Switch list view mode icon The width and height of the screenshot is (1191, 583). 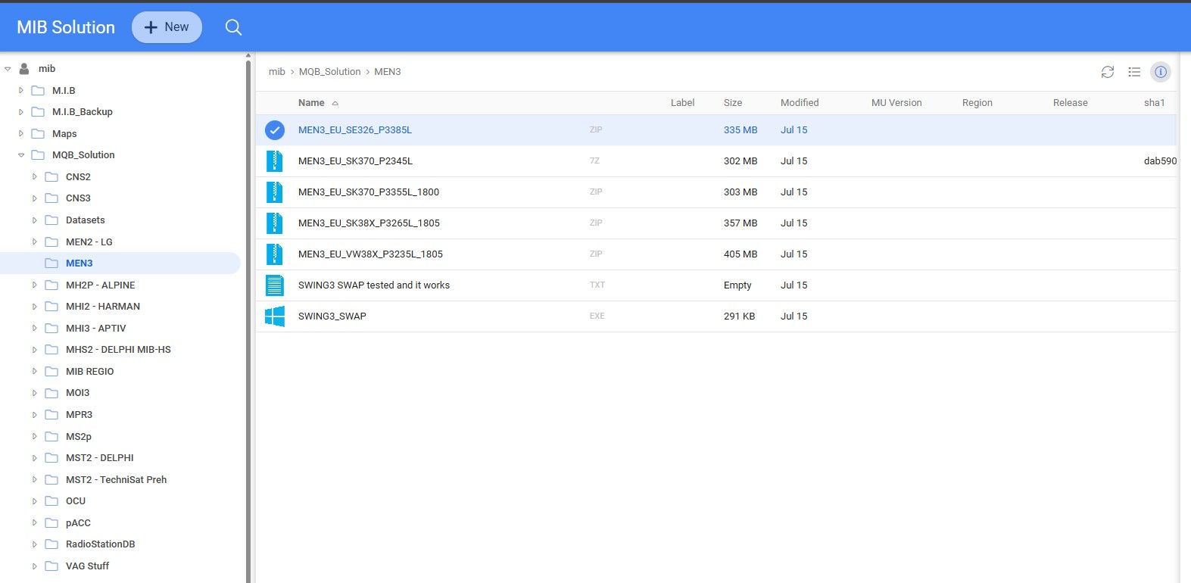1134,72
